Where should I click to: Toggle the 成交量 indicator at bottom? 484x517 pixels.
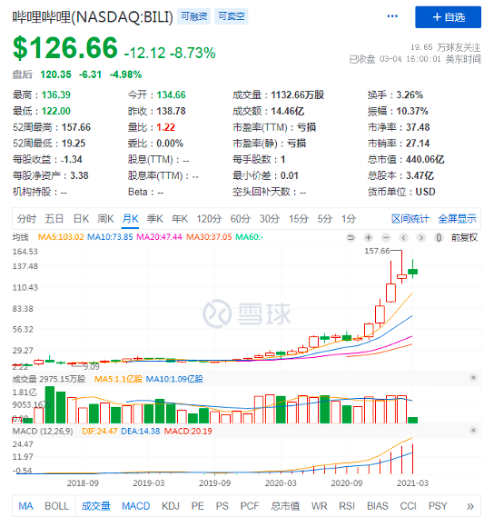pos(96,506)
